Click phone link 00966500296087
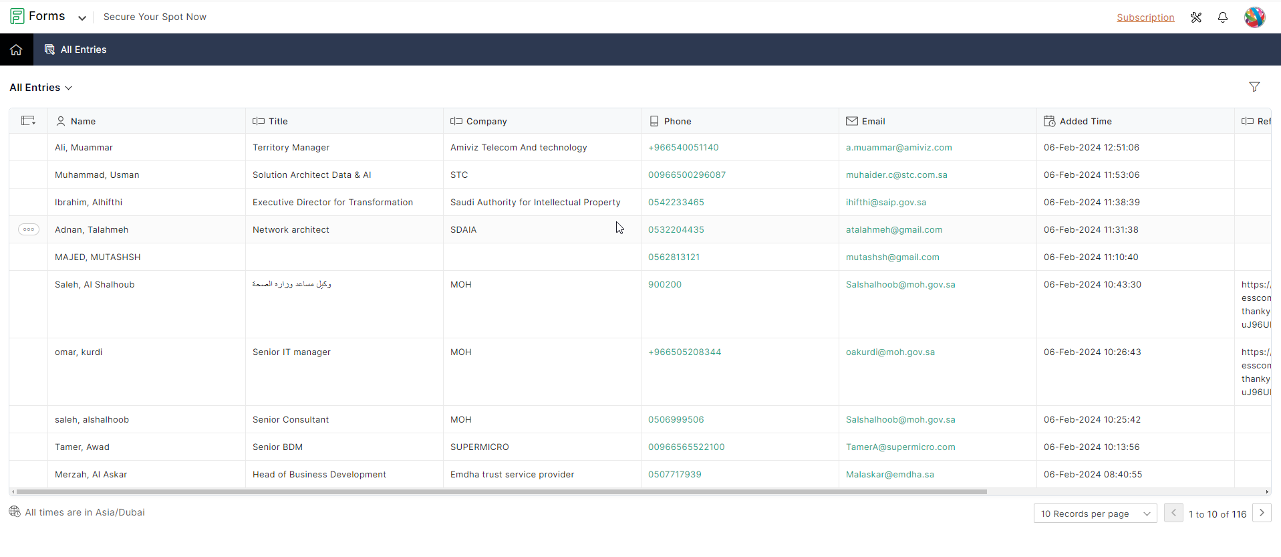The width and height of the screenshot is (1281, 557). pyautogui.click(x=686, y=175)
